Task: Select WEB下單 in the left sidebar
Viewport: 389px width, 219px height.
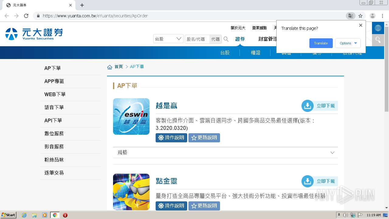Action: pyautogui.click(x=71, y=94)
